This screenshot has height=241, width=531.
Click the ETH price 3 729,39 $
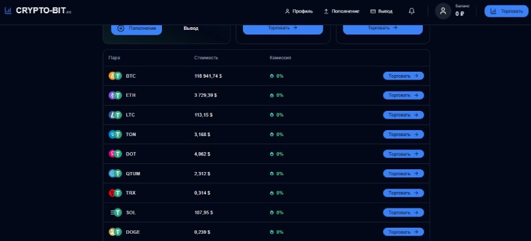coord(206,95)
